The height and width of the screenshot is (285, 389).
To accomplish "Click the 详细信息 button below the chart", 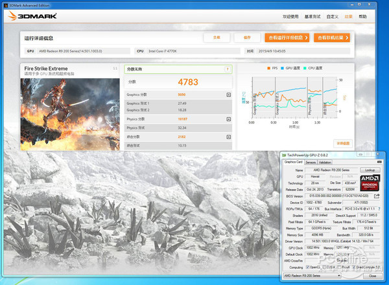I will click(343, 143).
